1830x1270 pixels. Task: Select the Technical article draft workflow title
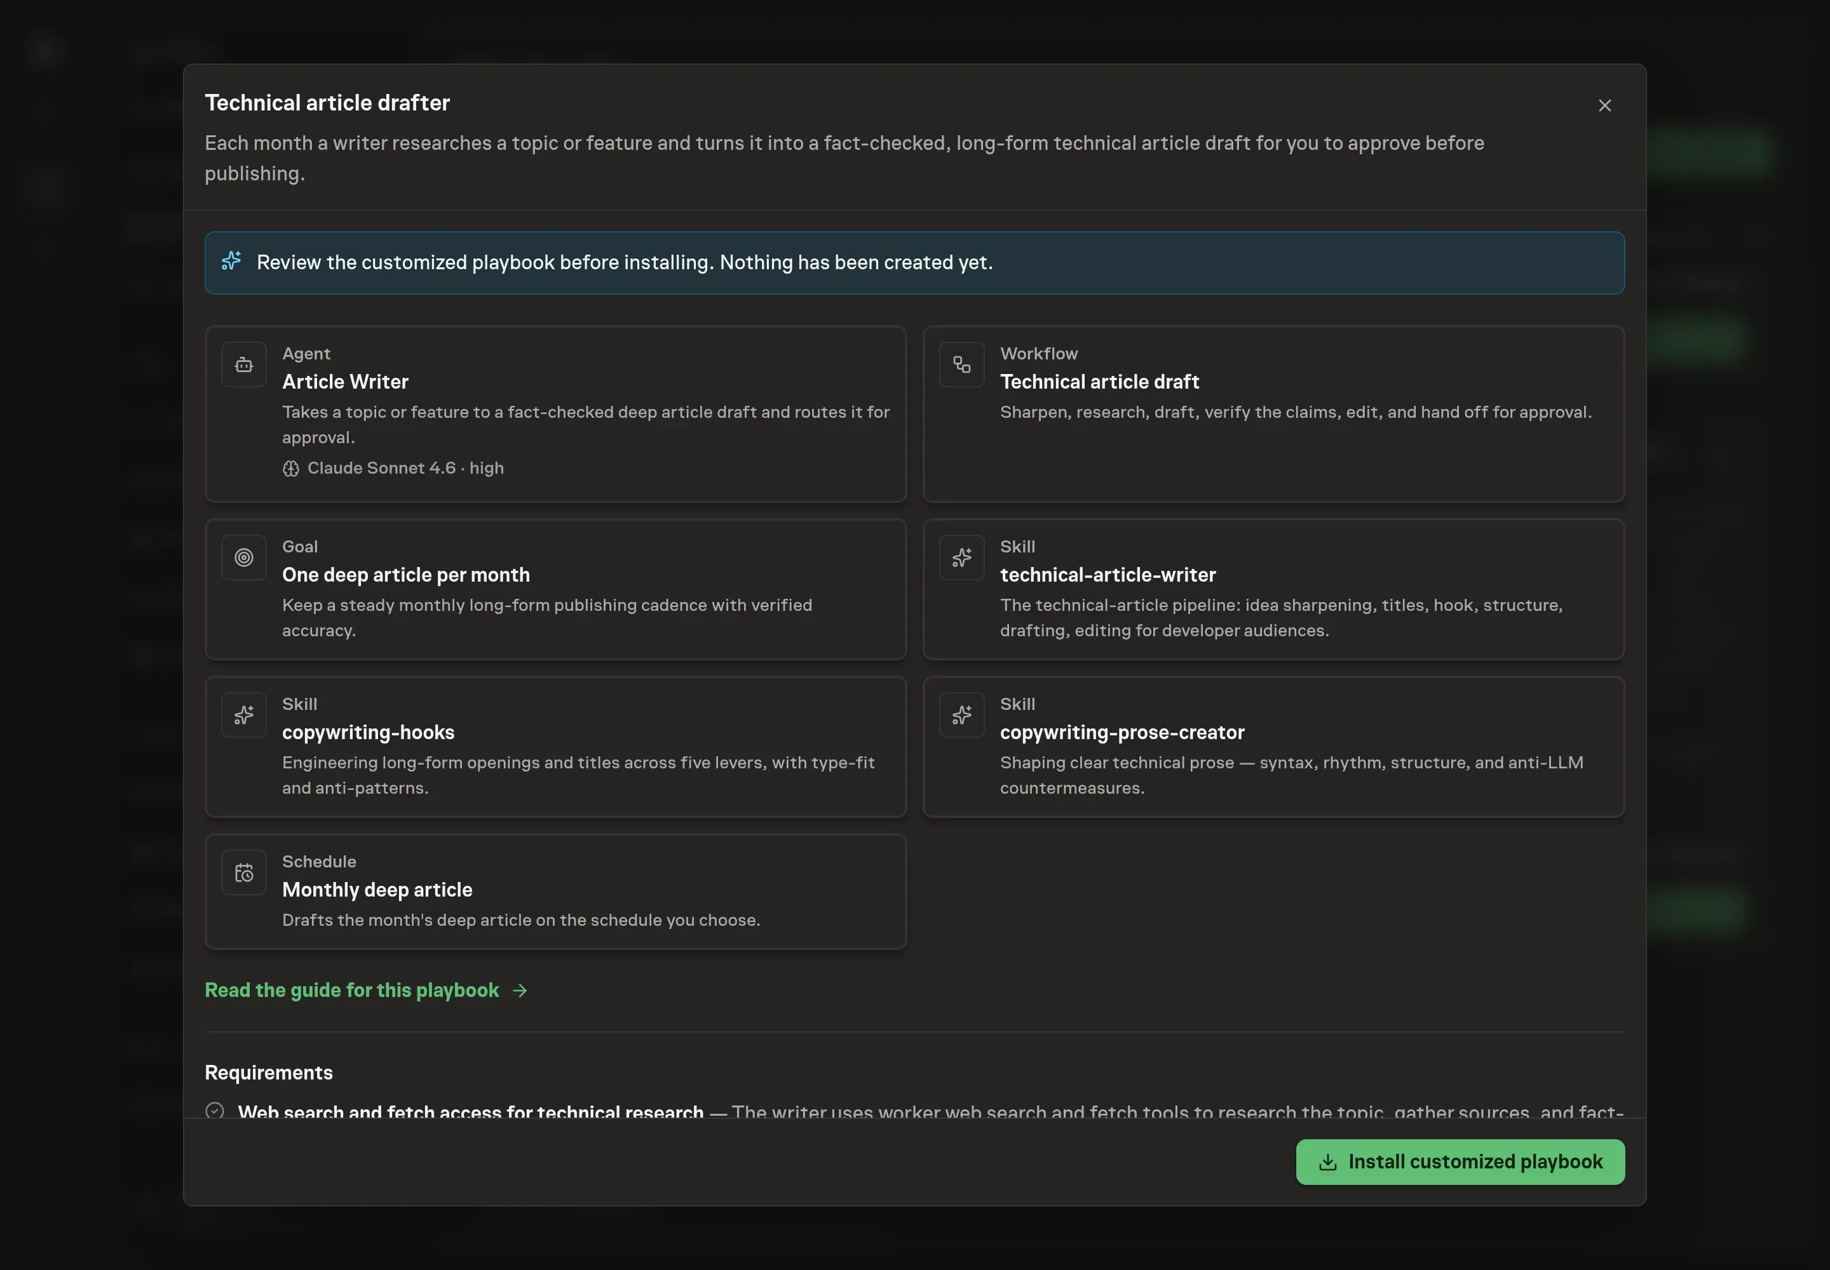(x=1099, y=381)
